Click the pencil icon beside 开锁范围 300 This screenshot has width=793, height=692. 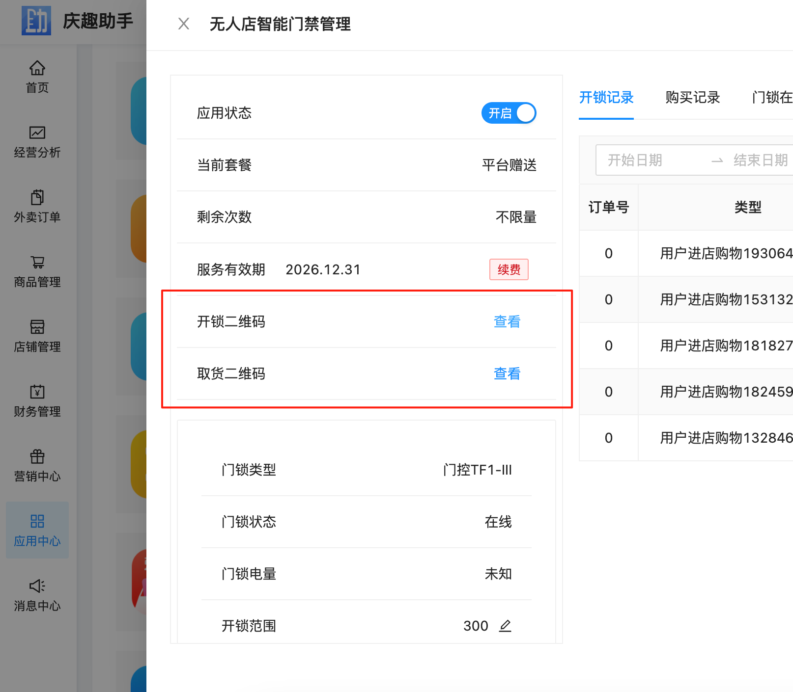[505, 626]
